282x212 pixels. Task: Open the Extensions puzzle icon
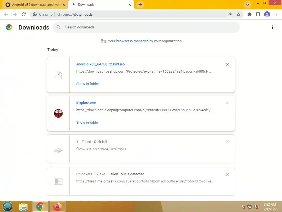click(250, 14)
